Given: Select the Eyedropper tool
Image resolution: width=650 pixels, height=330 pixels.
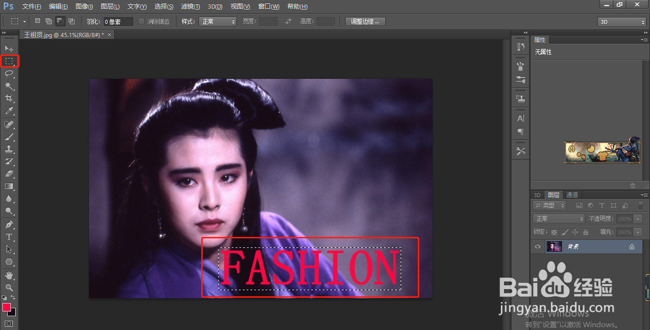Looking at the screenshot, I should click(9, 111).
